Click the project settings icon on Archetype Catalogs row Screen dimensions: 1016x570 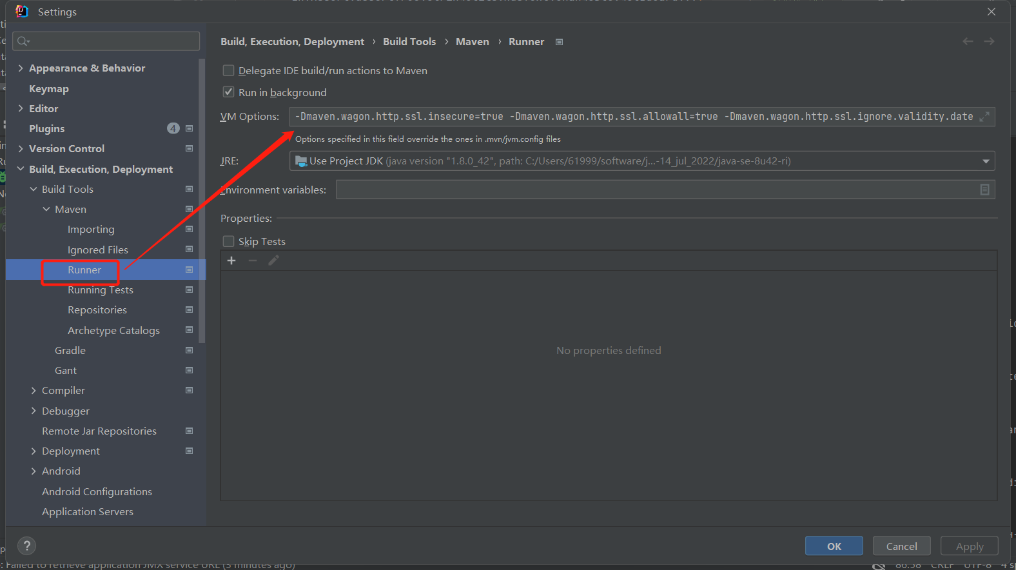click(190, 329)
